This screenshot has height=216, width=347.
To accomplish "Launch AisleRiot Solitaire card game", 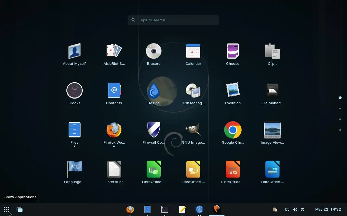I will (114, 51).
